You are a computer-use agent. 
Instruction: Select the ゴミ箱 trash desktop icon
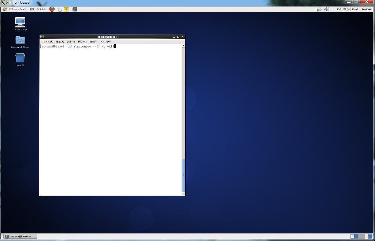coord(20,60)
